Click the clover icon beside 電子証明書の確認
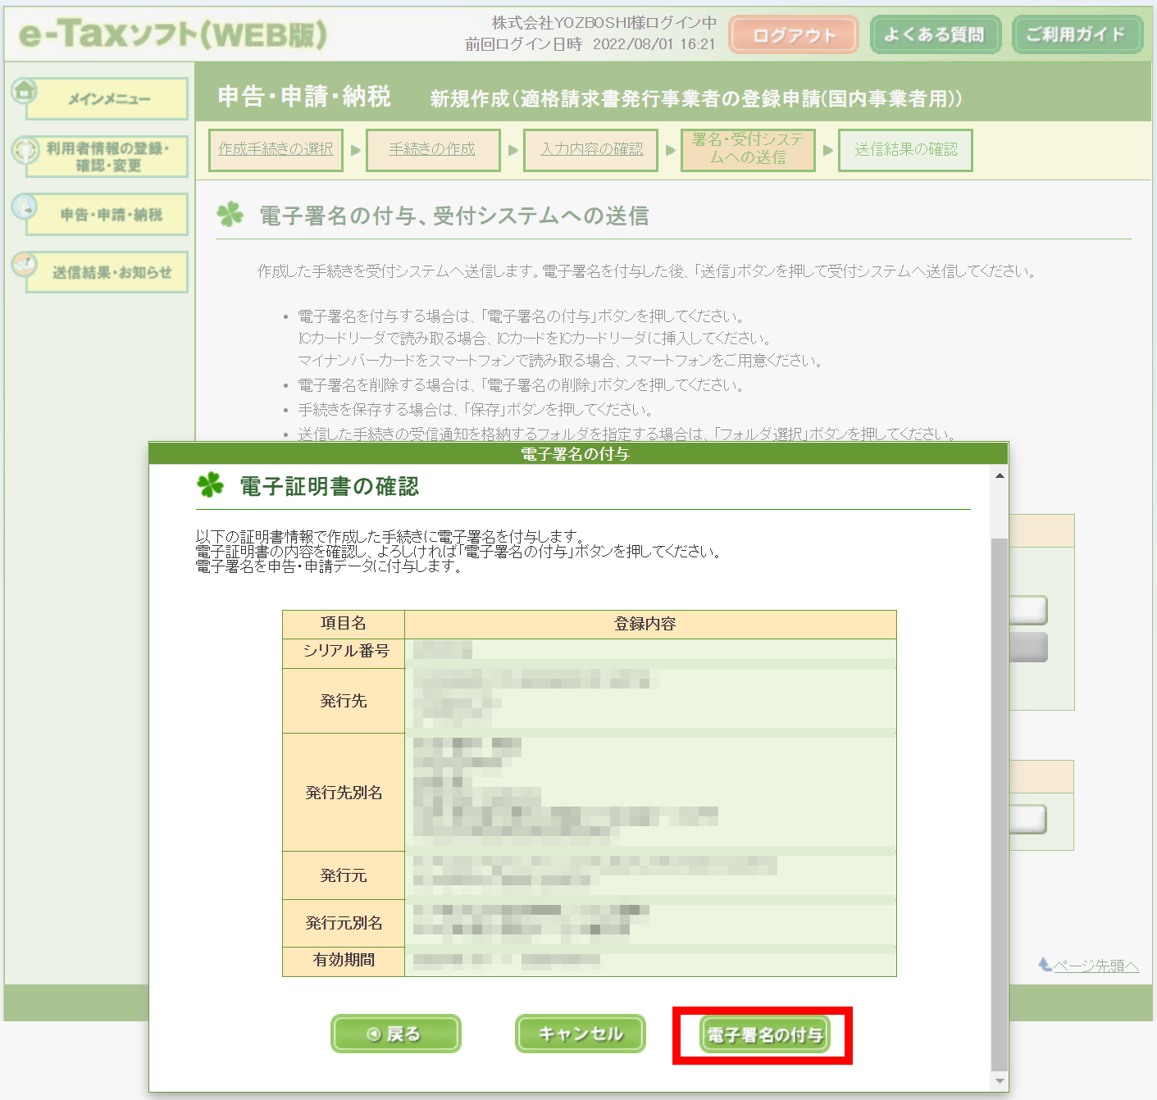This screenshot has width=1157, height=1100. coord(211,484)
